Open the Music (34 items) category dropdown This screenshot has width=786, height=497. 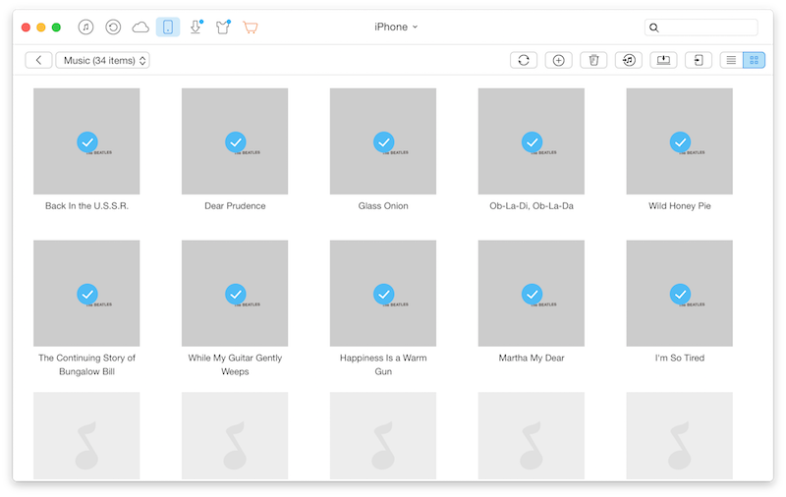103,60
